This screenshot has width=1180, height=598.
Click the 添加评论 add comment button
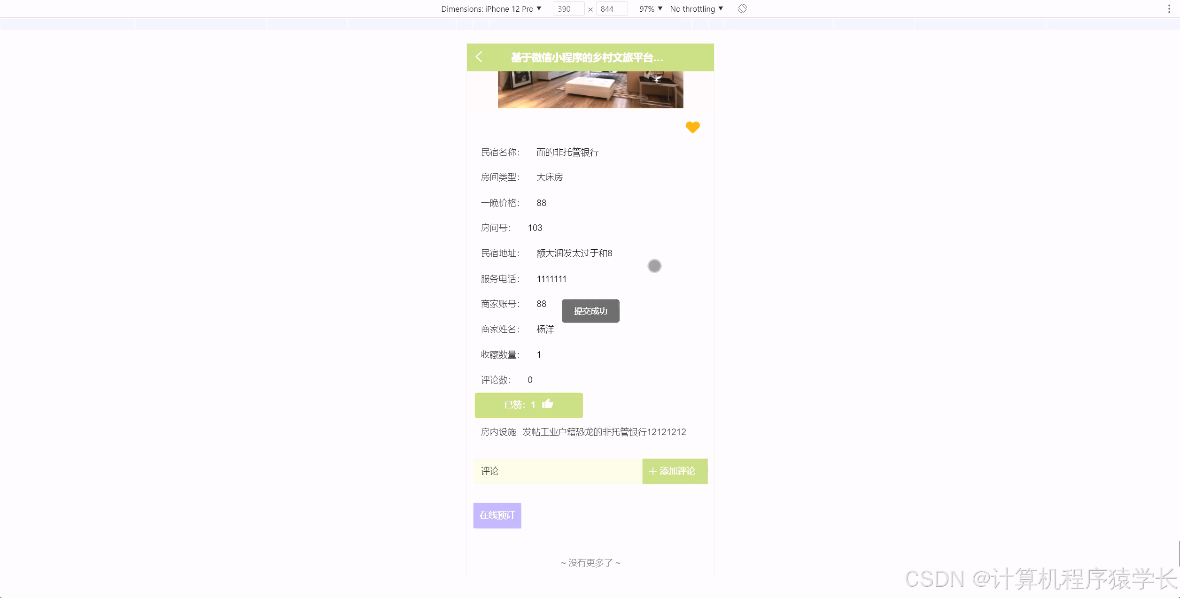click(675, 471)
